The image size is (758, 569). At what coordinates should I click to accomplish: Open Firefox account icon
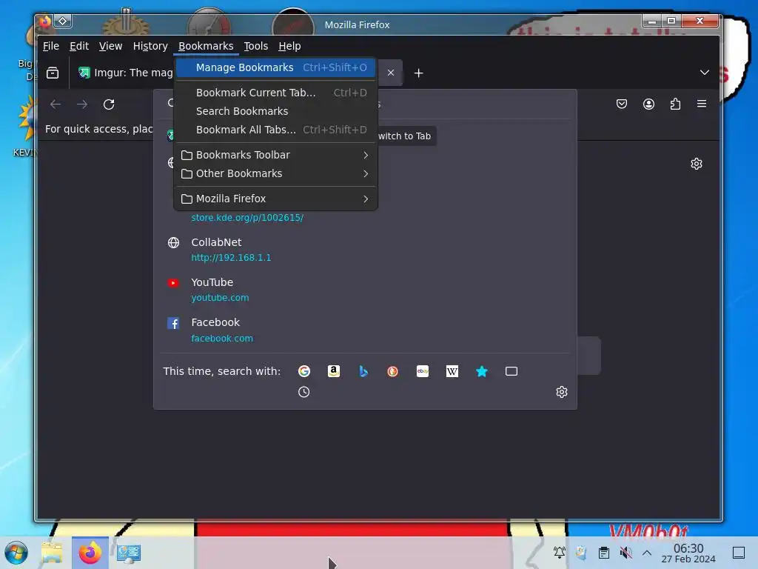(x=648, y=104)
